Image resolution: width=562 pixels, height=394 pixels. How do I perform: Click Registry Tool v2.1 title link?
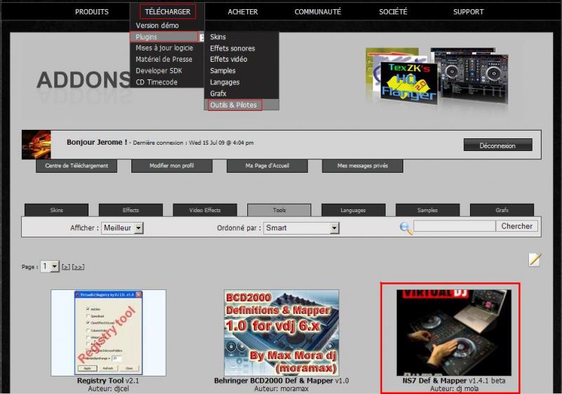(108, 381)
